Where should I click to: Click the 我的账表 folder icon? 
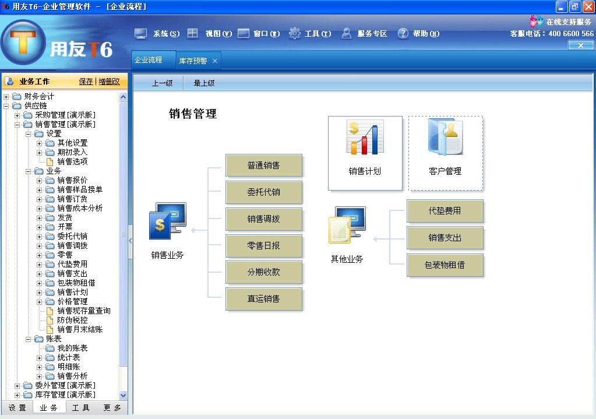pyautogui.click(x=50, y=348)
